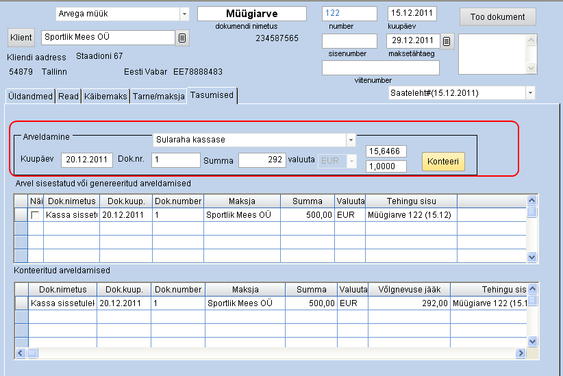Click Dok.nimetus header in upper table

point(71,201)
